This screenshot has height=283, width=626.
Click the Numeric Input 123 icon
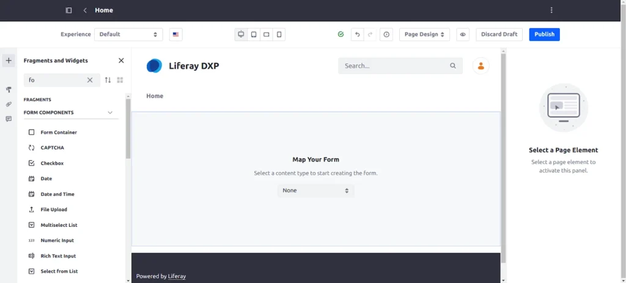pos(32,241)
